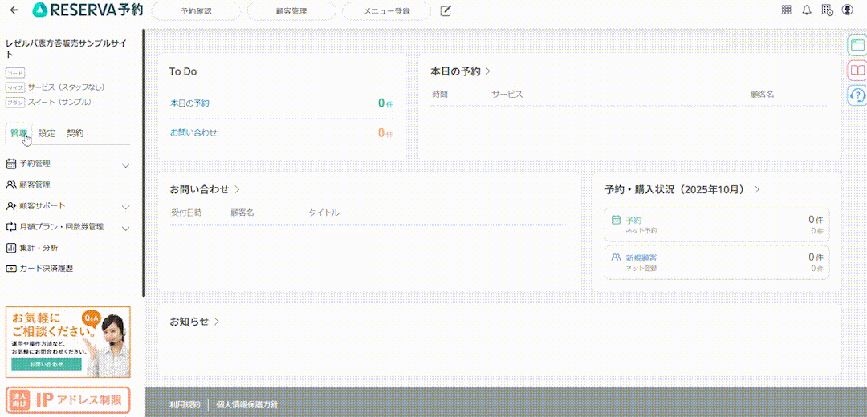The height and width of the screenshot is (417, 867).
Task: Click the メニュー登録 button
Action: [387, 10]
